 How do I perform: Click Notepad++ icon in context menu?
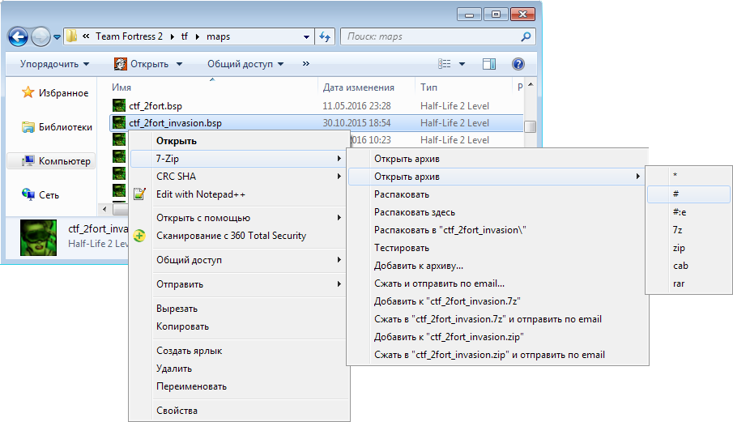point(139,194)
